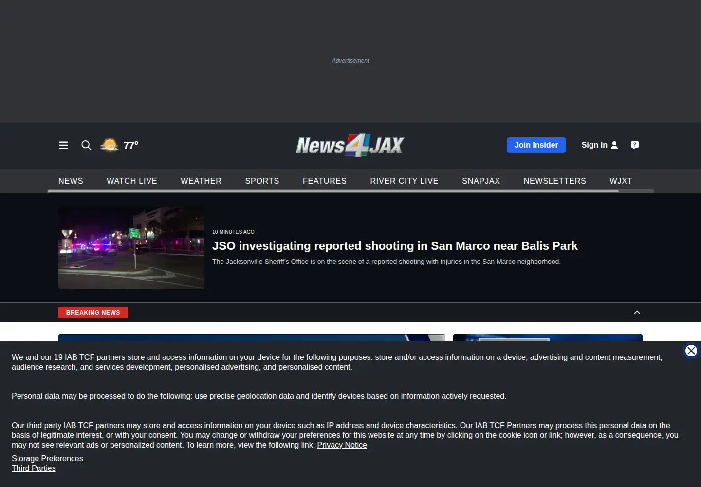Open the feedback question bubble icon
This screenshot has width=701, height=487.
pyautogui.click(x=635, y=145)
